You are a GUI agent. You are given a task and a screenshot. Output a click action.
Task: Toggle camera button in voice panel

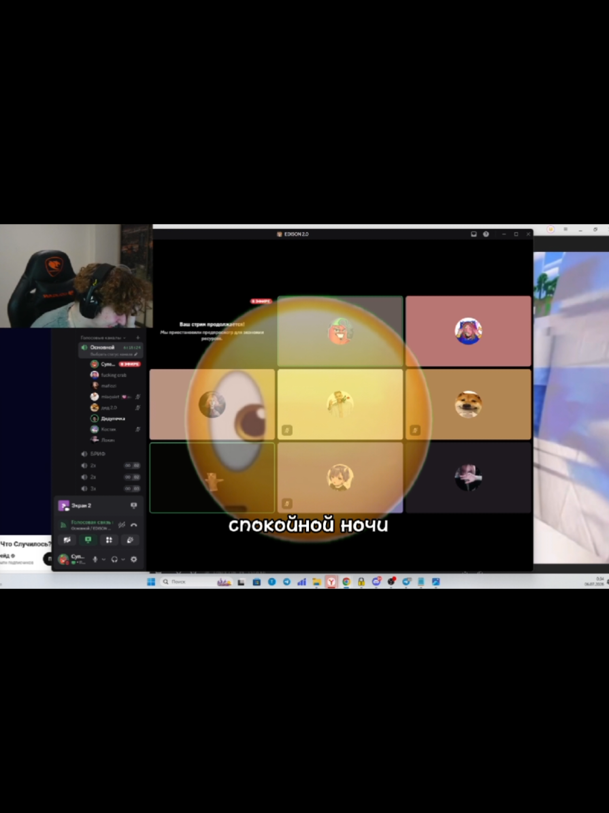(67, 540)
